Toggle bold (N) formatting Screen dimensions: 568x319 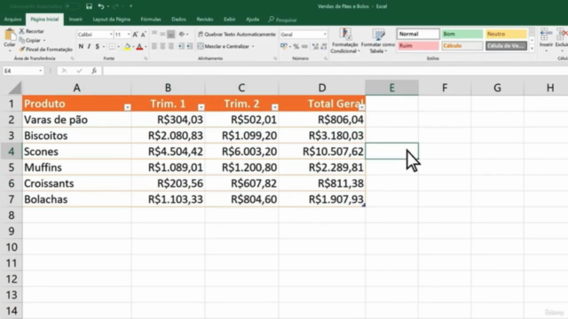(81, 46)
